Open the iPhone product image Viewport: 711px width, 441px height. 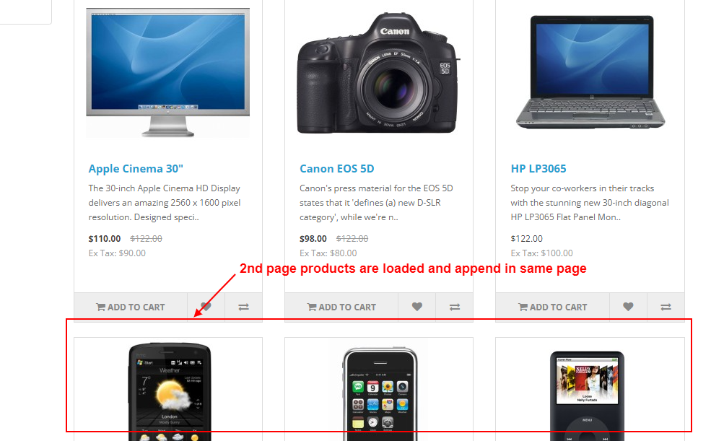380,394
